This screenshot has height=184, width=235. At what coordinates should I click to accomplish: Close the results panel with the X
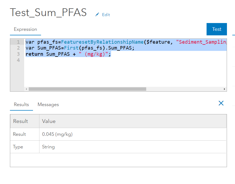(x=221, y=103)
